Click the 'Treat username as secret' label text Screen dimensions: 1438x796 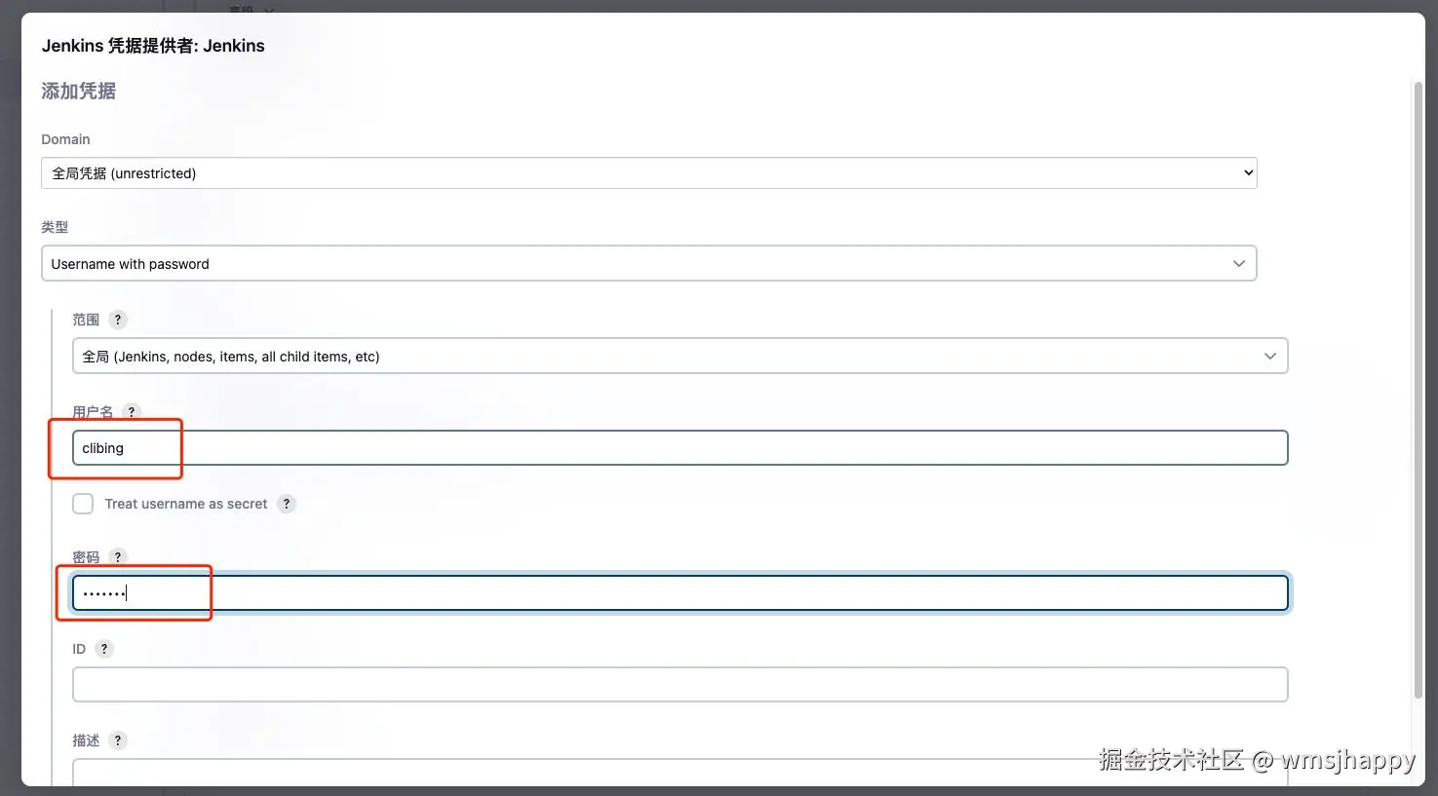185,504
